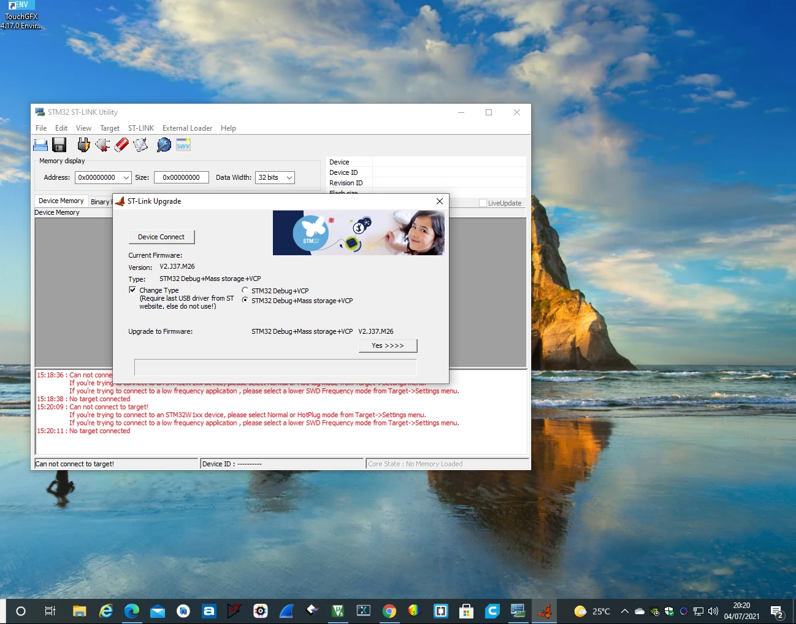Open the Data Width dropdown
Viewport: 796px width, 624px height.
click(x=289, y=177)
